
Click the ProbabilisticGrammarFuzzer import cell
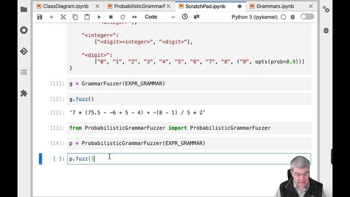click(189, 128)
